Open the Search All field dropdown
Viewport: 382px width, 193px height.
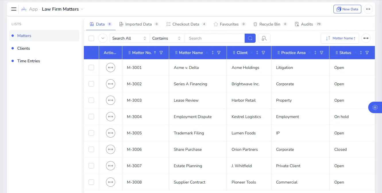coord(130,38)
